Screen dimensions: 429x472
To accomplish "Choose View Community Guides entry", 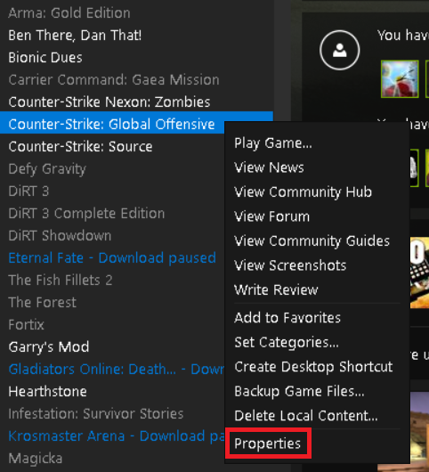I will click(312, 241).
